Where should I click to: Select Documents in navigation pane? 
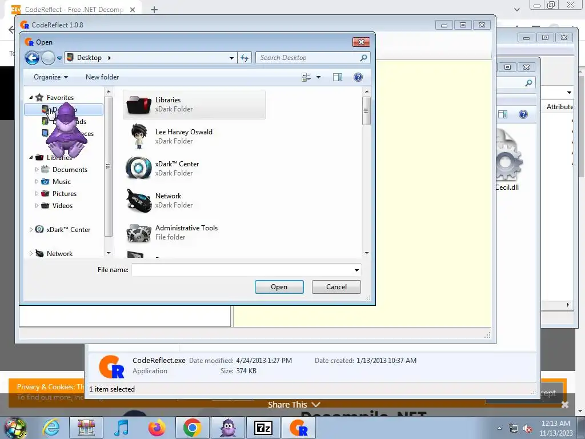click(70, 169)
